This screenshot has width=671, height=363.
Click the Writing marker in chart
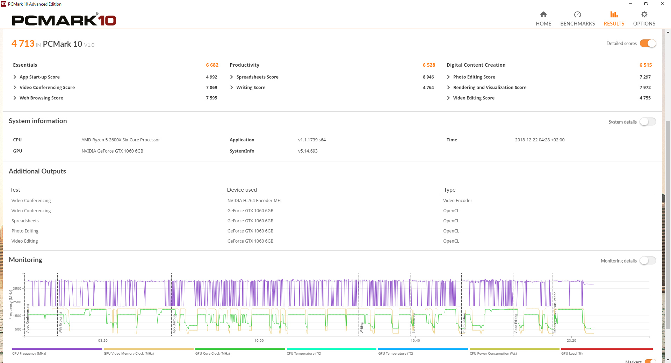coord(362,328)
